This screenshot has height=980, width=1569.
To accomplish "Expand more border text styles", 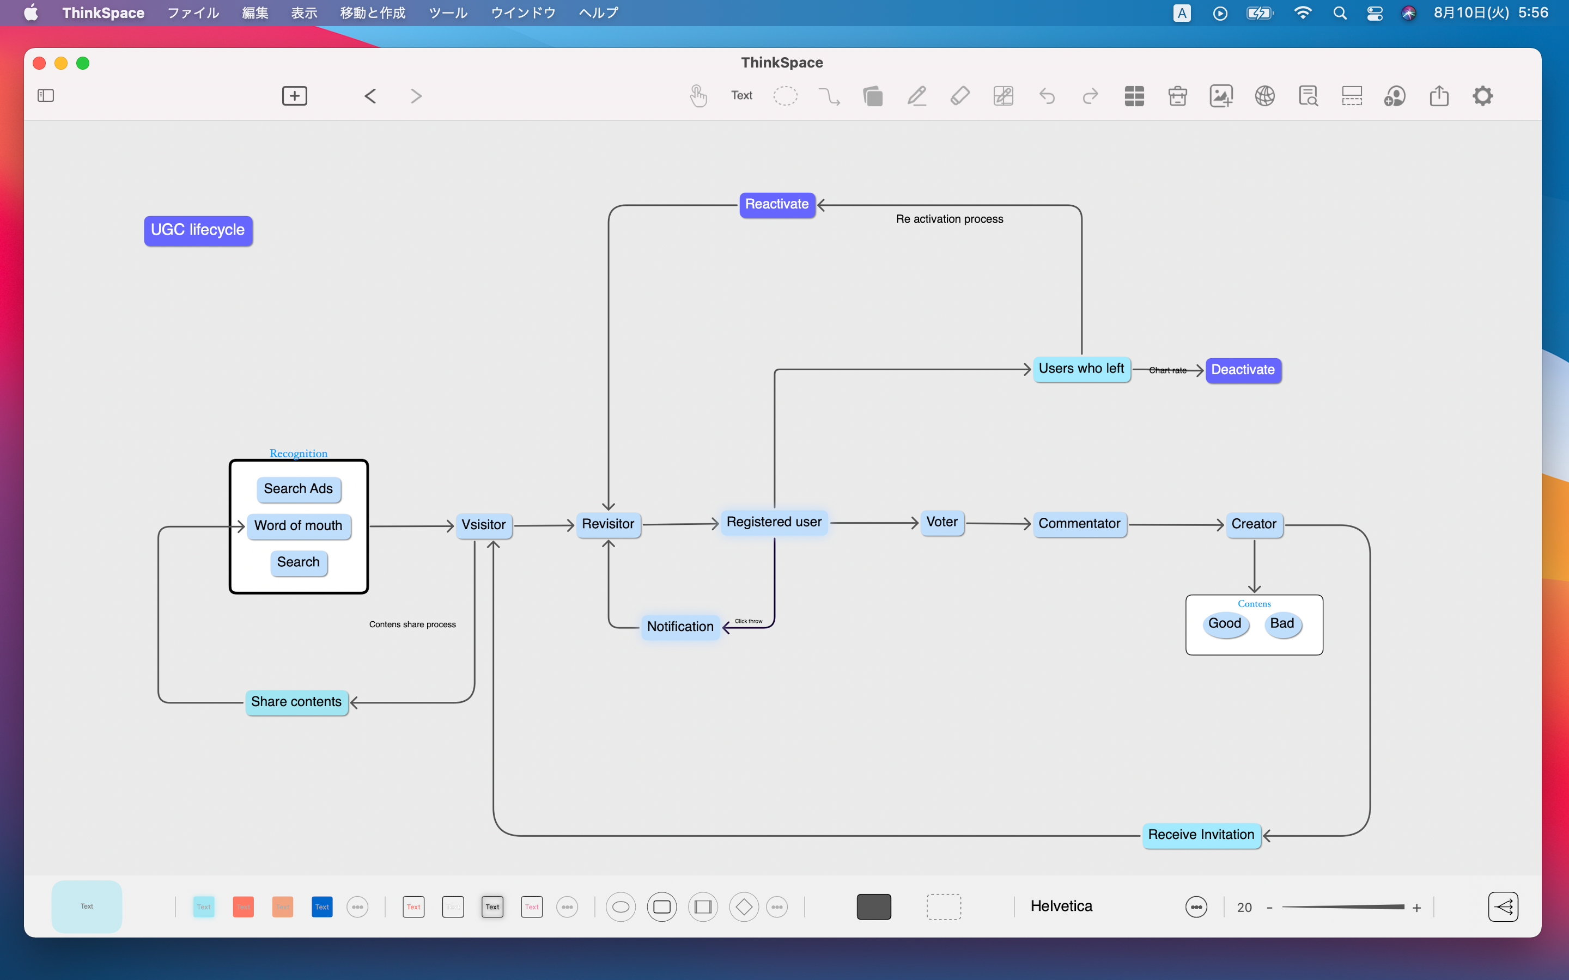I will pyautogui.click(x=567, y=906).
